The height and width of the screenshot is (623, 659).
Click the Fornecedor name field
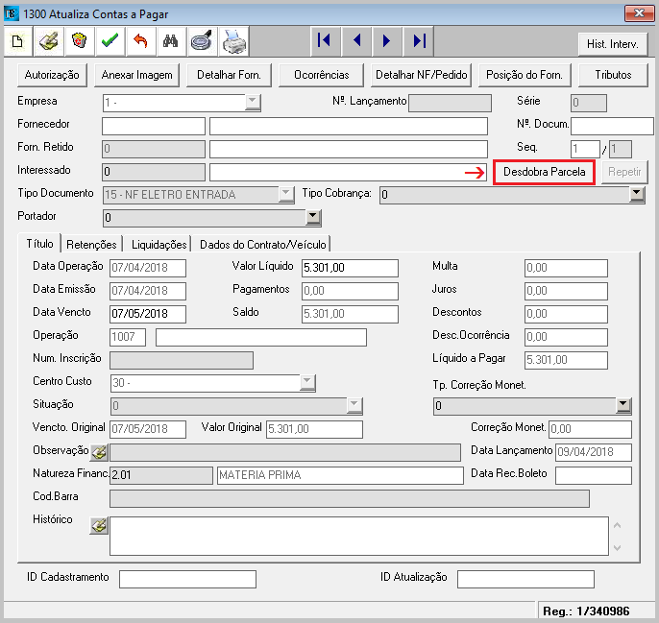tap(349, 126)
